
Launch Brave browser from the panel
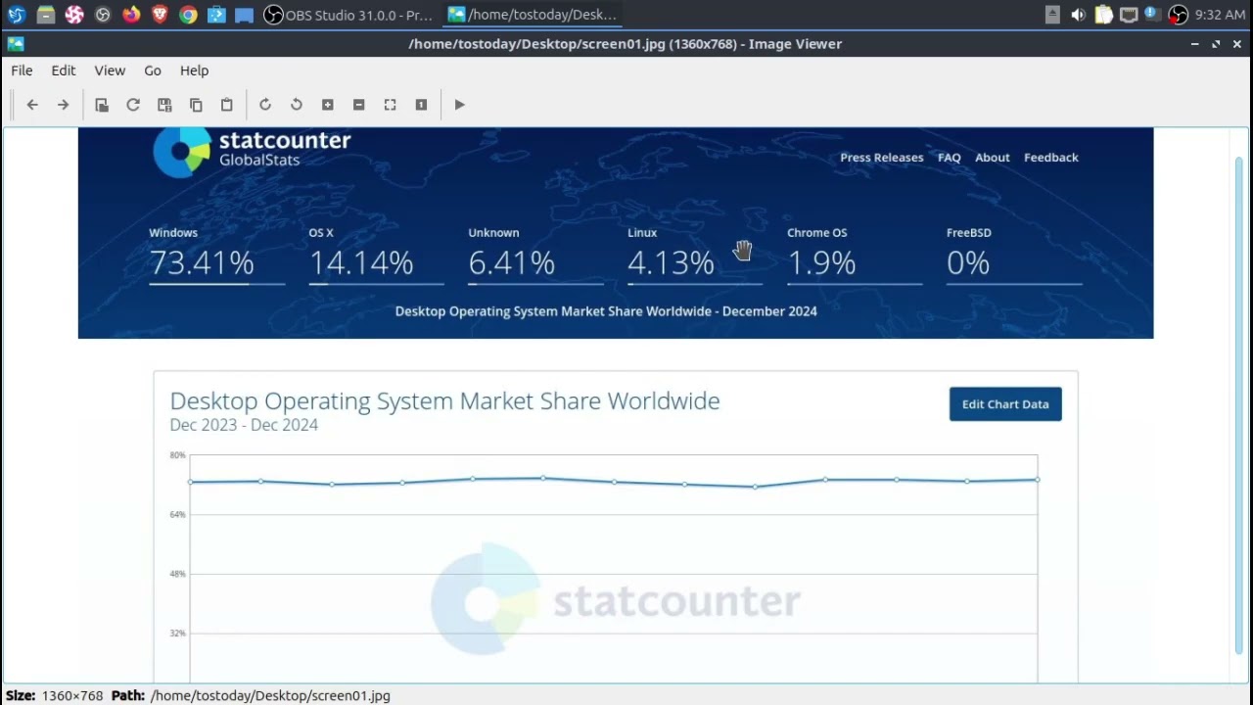point(160,15)
